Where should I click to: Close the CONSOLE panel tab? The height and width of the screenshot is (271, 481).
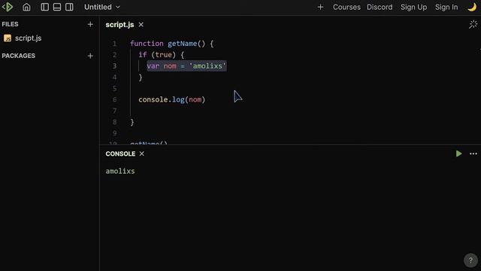tap(142, 154)
